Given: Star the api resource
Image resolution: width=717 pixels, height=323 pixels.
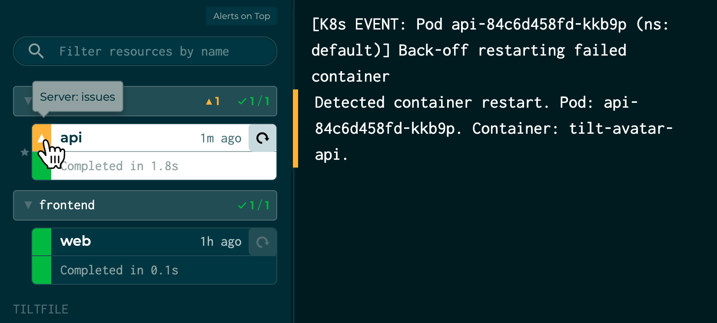Looking at the screenshot, I should [x=25, y=152].
